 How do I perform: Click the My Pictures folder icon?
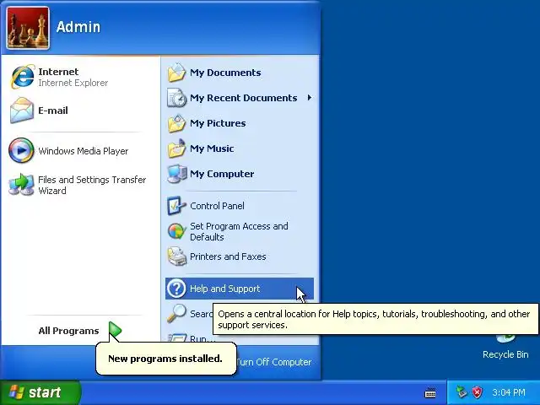pos(176,123)
